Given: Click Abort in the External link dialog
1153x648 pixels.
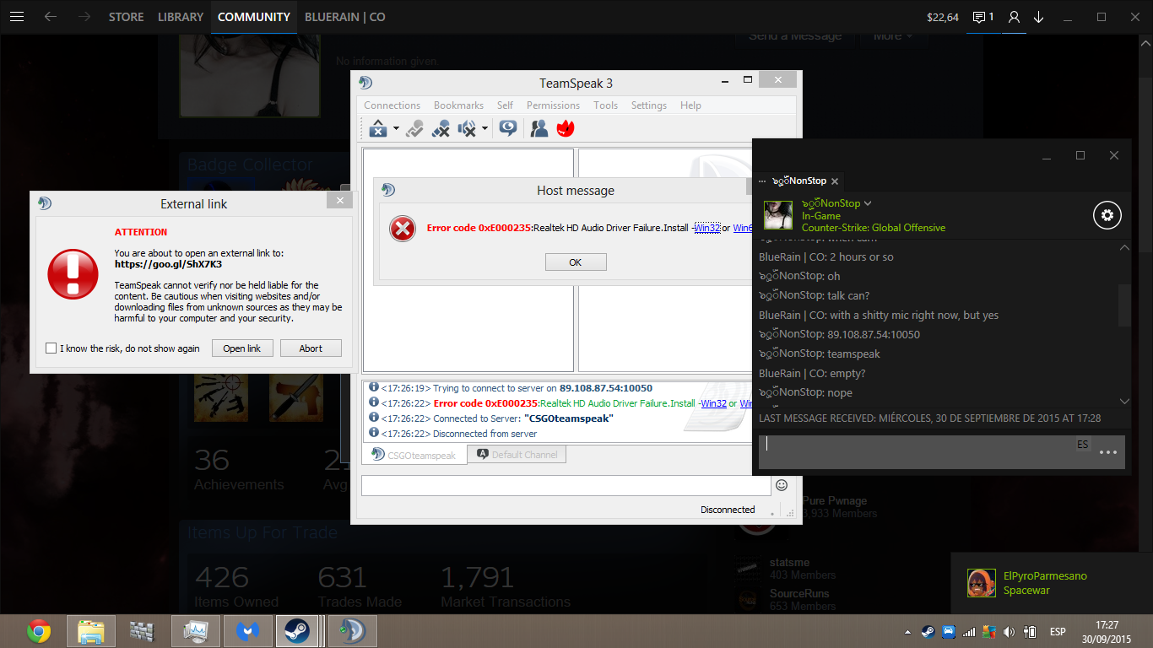Looking at the screenshot, I should (311, 348).
